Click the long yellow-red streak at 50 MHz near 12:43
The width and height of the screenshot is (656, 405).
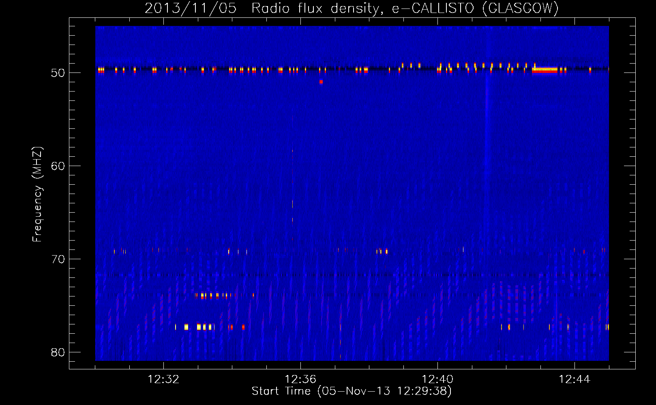point(545,70)
